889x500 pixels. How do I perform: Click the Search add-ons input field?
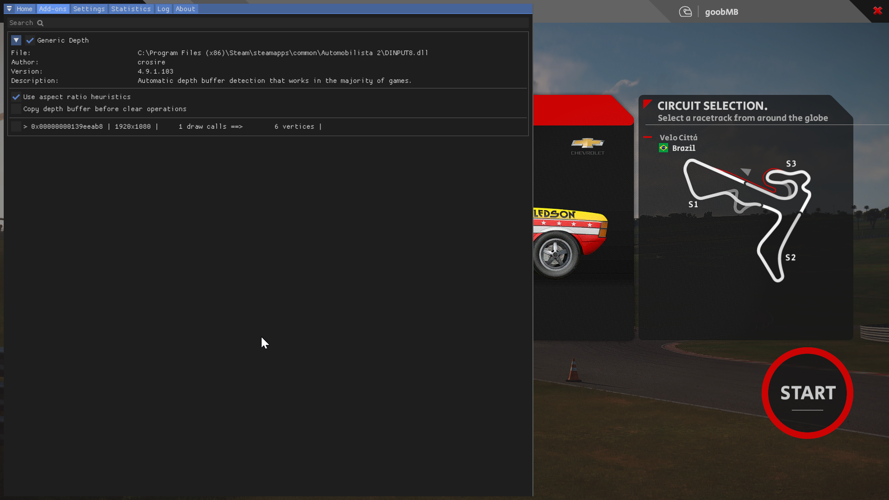pos(268,23)
